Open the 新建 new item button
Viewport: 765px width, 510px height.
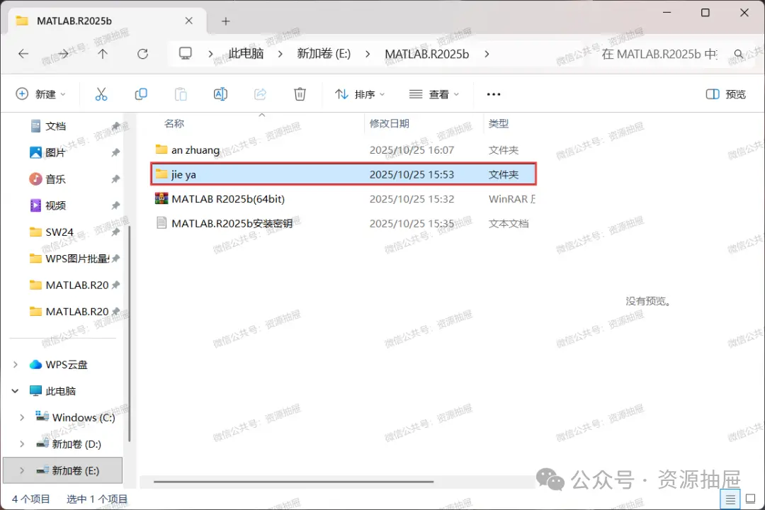click(x=40, y=94)
